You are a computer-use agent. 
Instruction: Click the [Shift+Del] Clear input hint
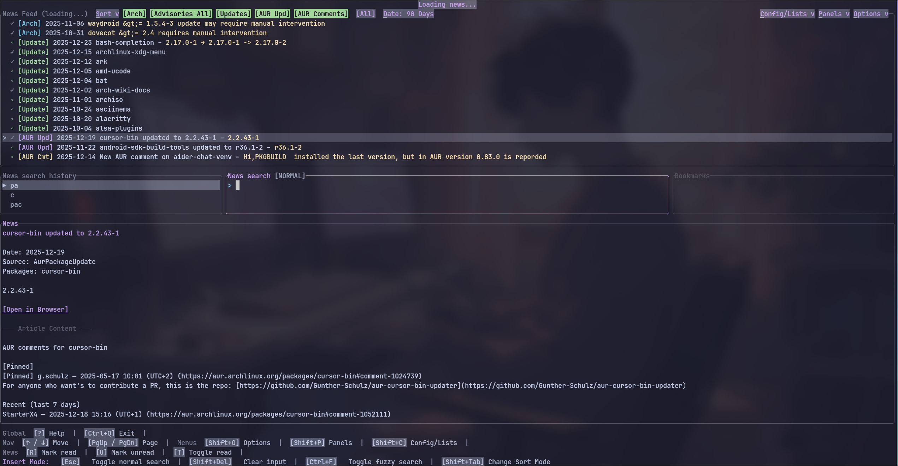coord(237,462)
